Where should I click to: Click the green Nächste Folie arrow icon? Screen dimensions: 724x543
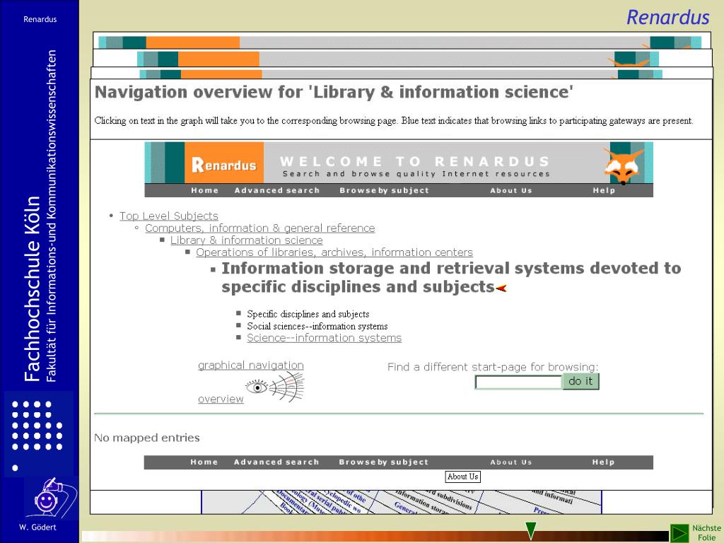[679, 533]
